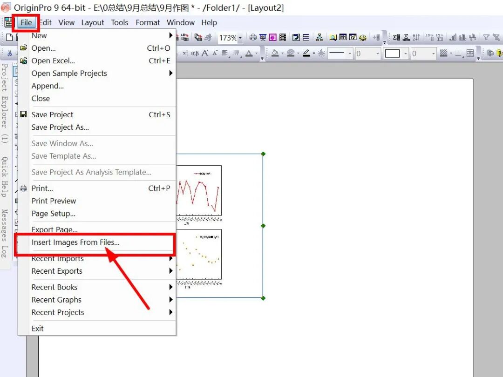Click the Cut scissors icon
This screenshot has height=377, width=503.
(10, 53)
